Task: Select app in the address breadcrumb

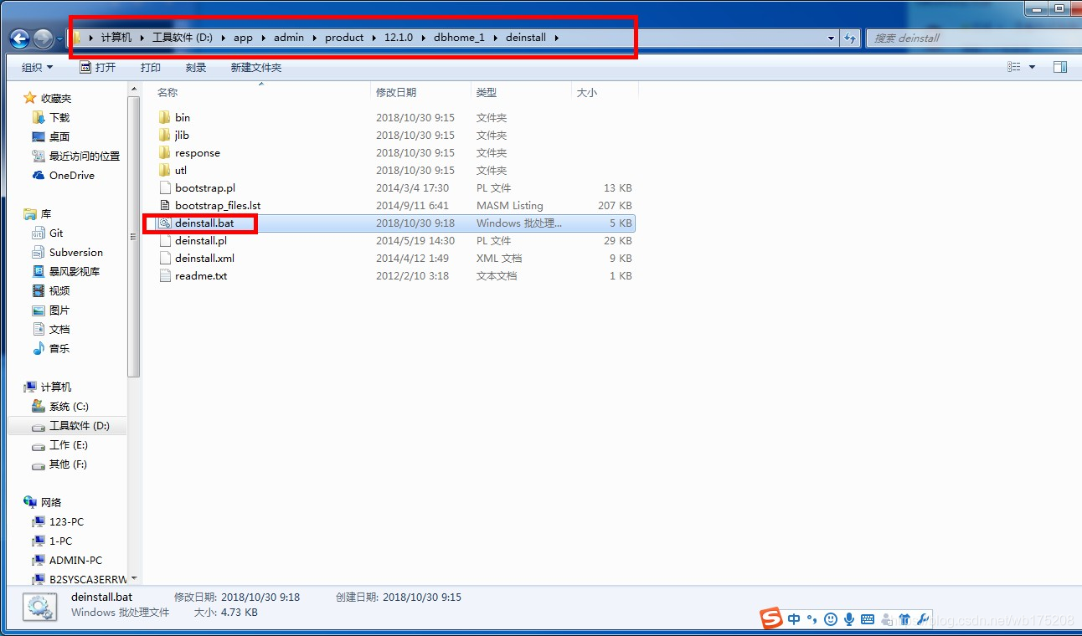Action: [243, 38]
